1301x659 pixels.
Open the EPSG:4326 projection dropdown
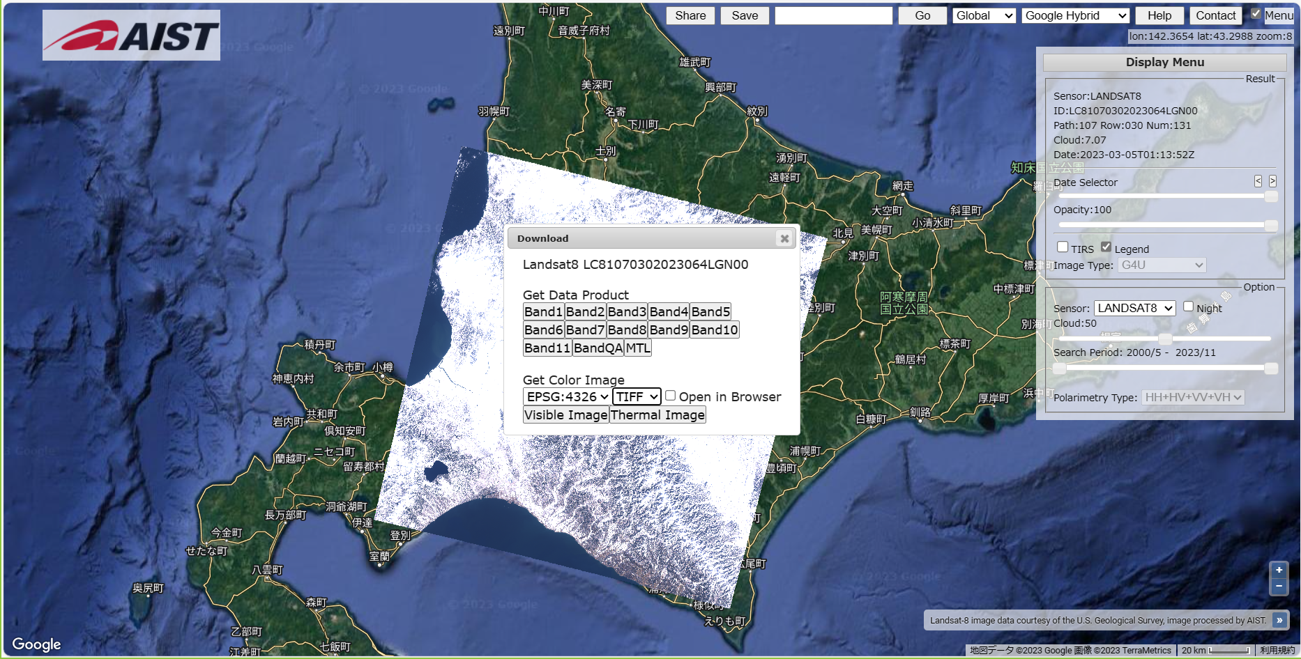coord(568,396)
